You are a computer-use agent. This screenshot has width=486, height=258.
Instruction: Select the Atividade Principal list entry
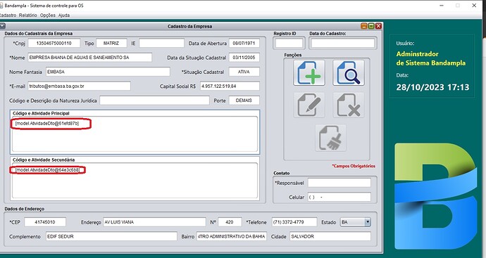point(47,124)
